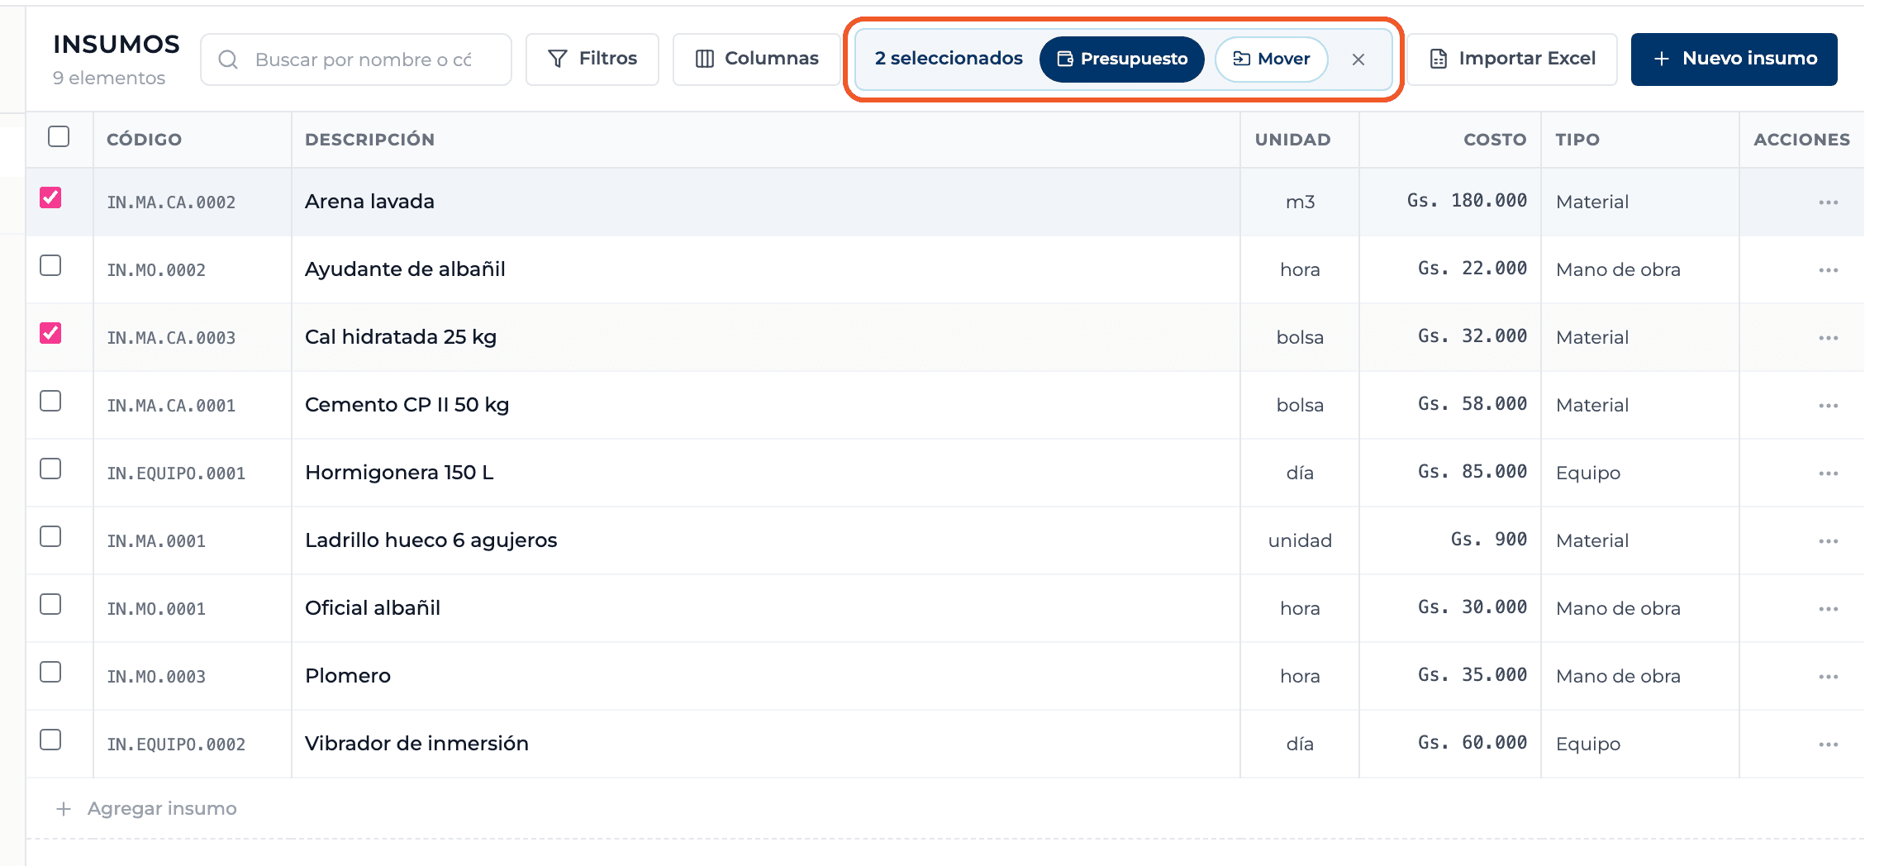Sort by the CÓDIGO column header

[145, 140]
